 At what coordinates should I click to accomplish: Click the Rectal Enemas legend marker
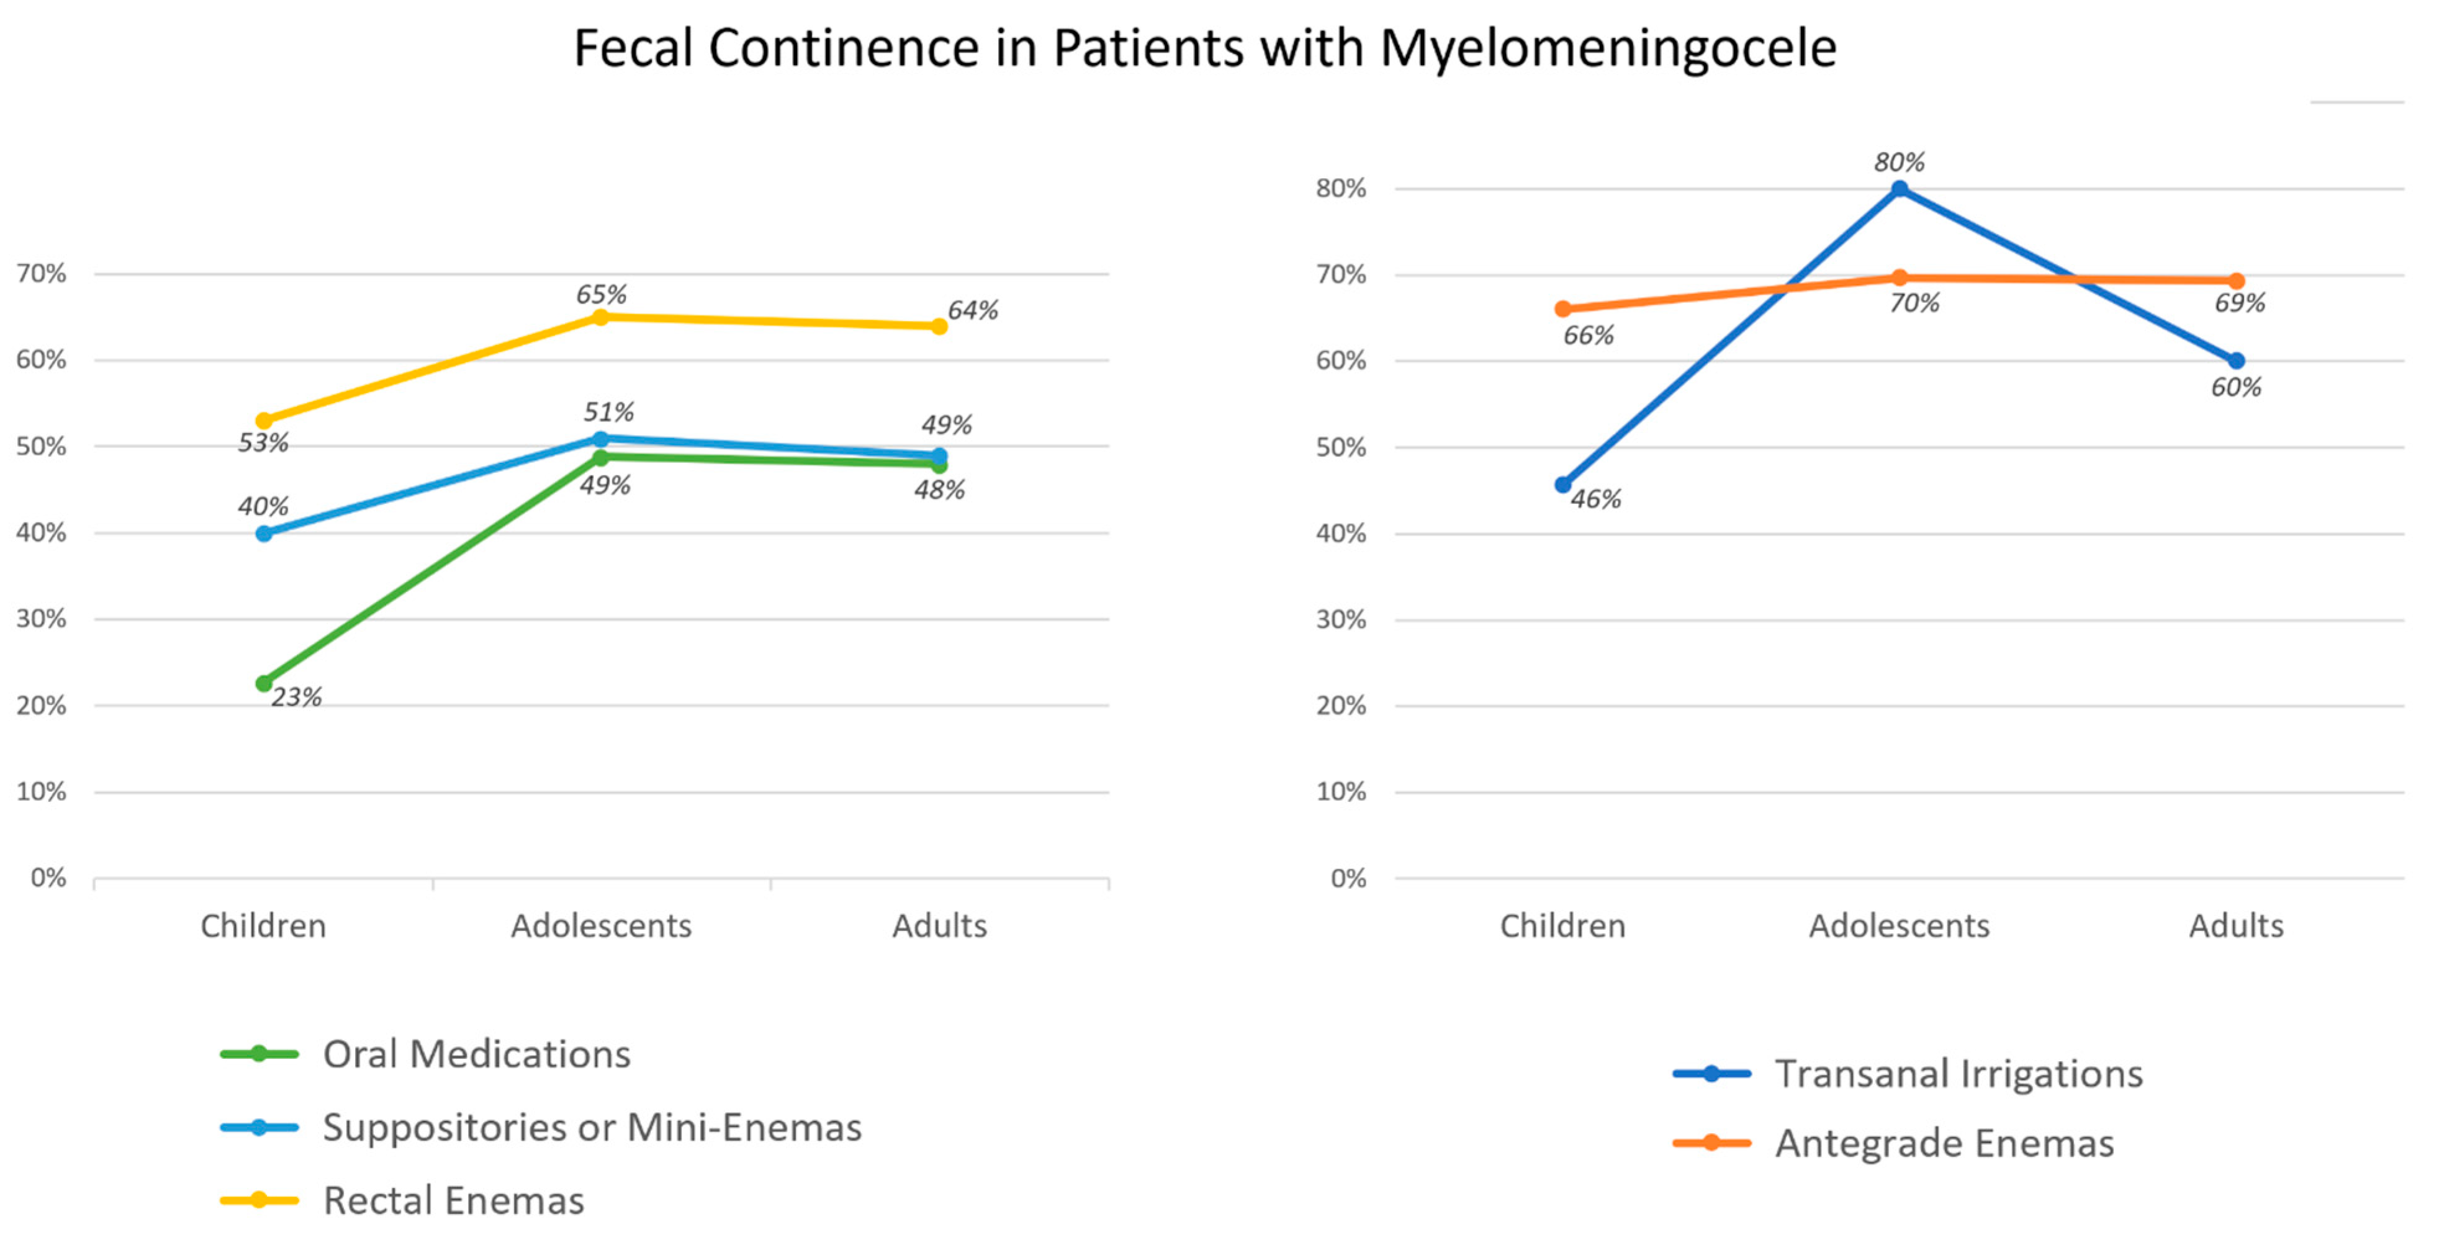coord(258,1200)
